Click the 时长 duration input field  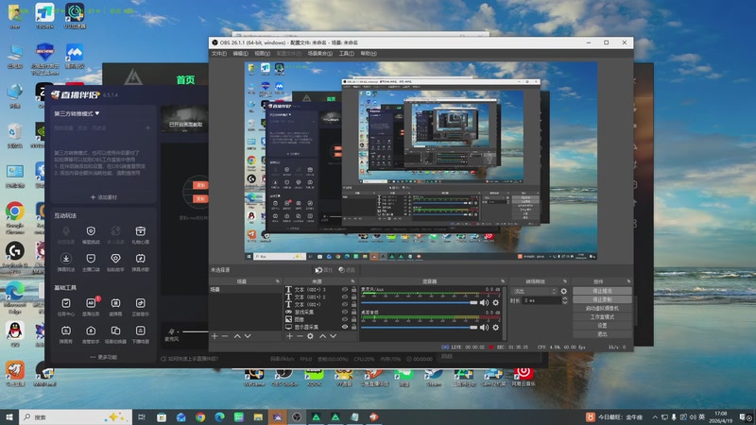pyautogui.click(x=541, y=300)
